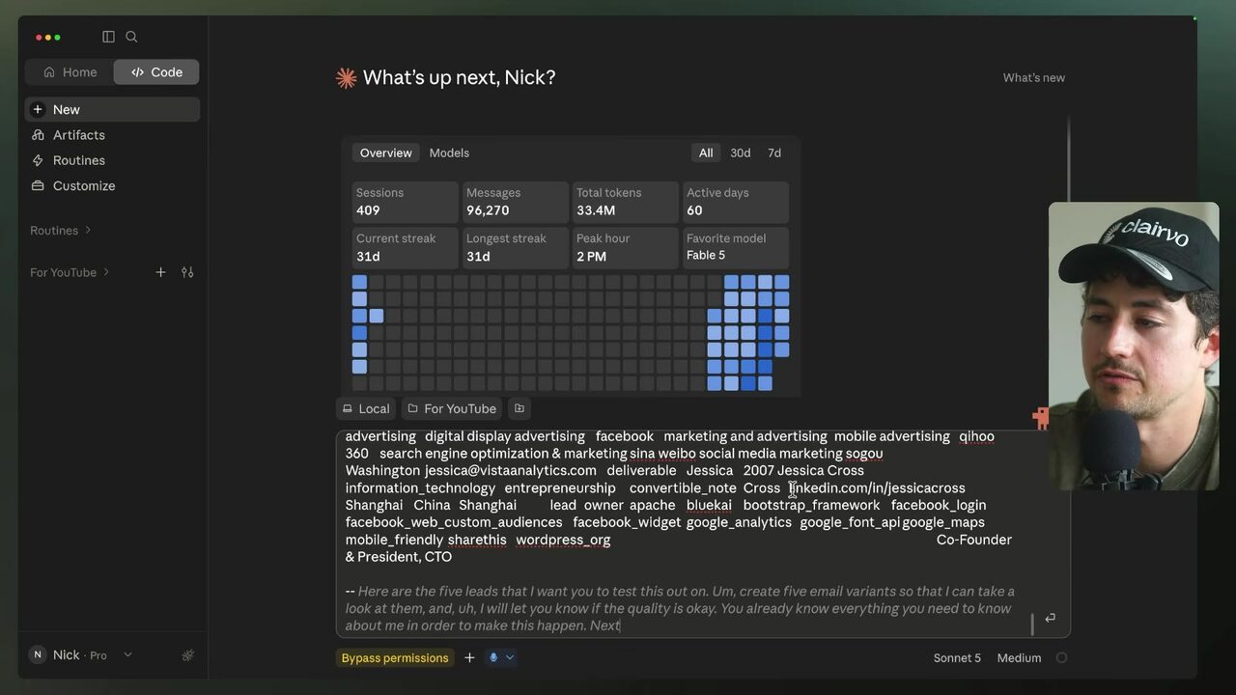
Task: Click the Sessions 409 stat card
Action: pyautogui.click(x=405, y=202)
